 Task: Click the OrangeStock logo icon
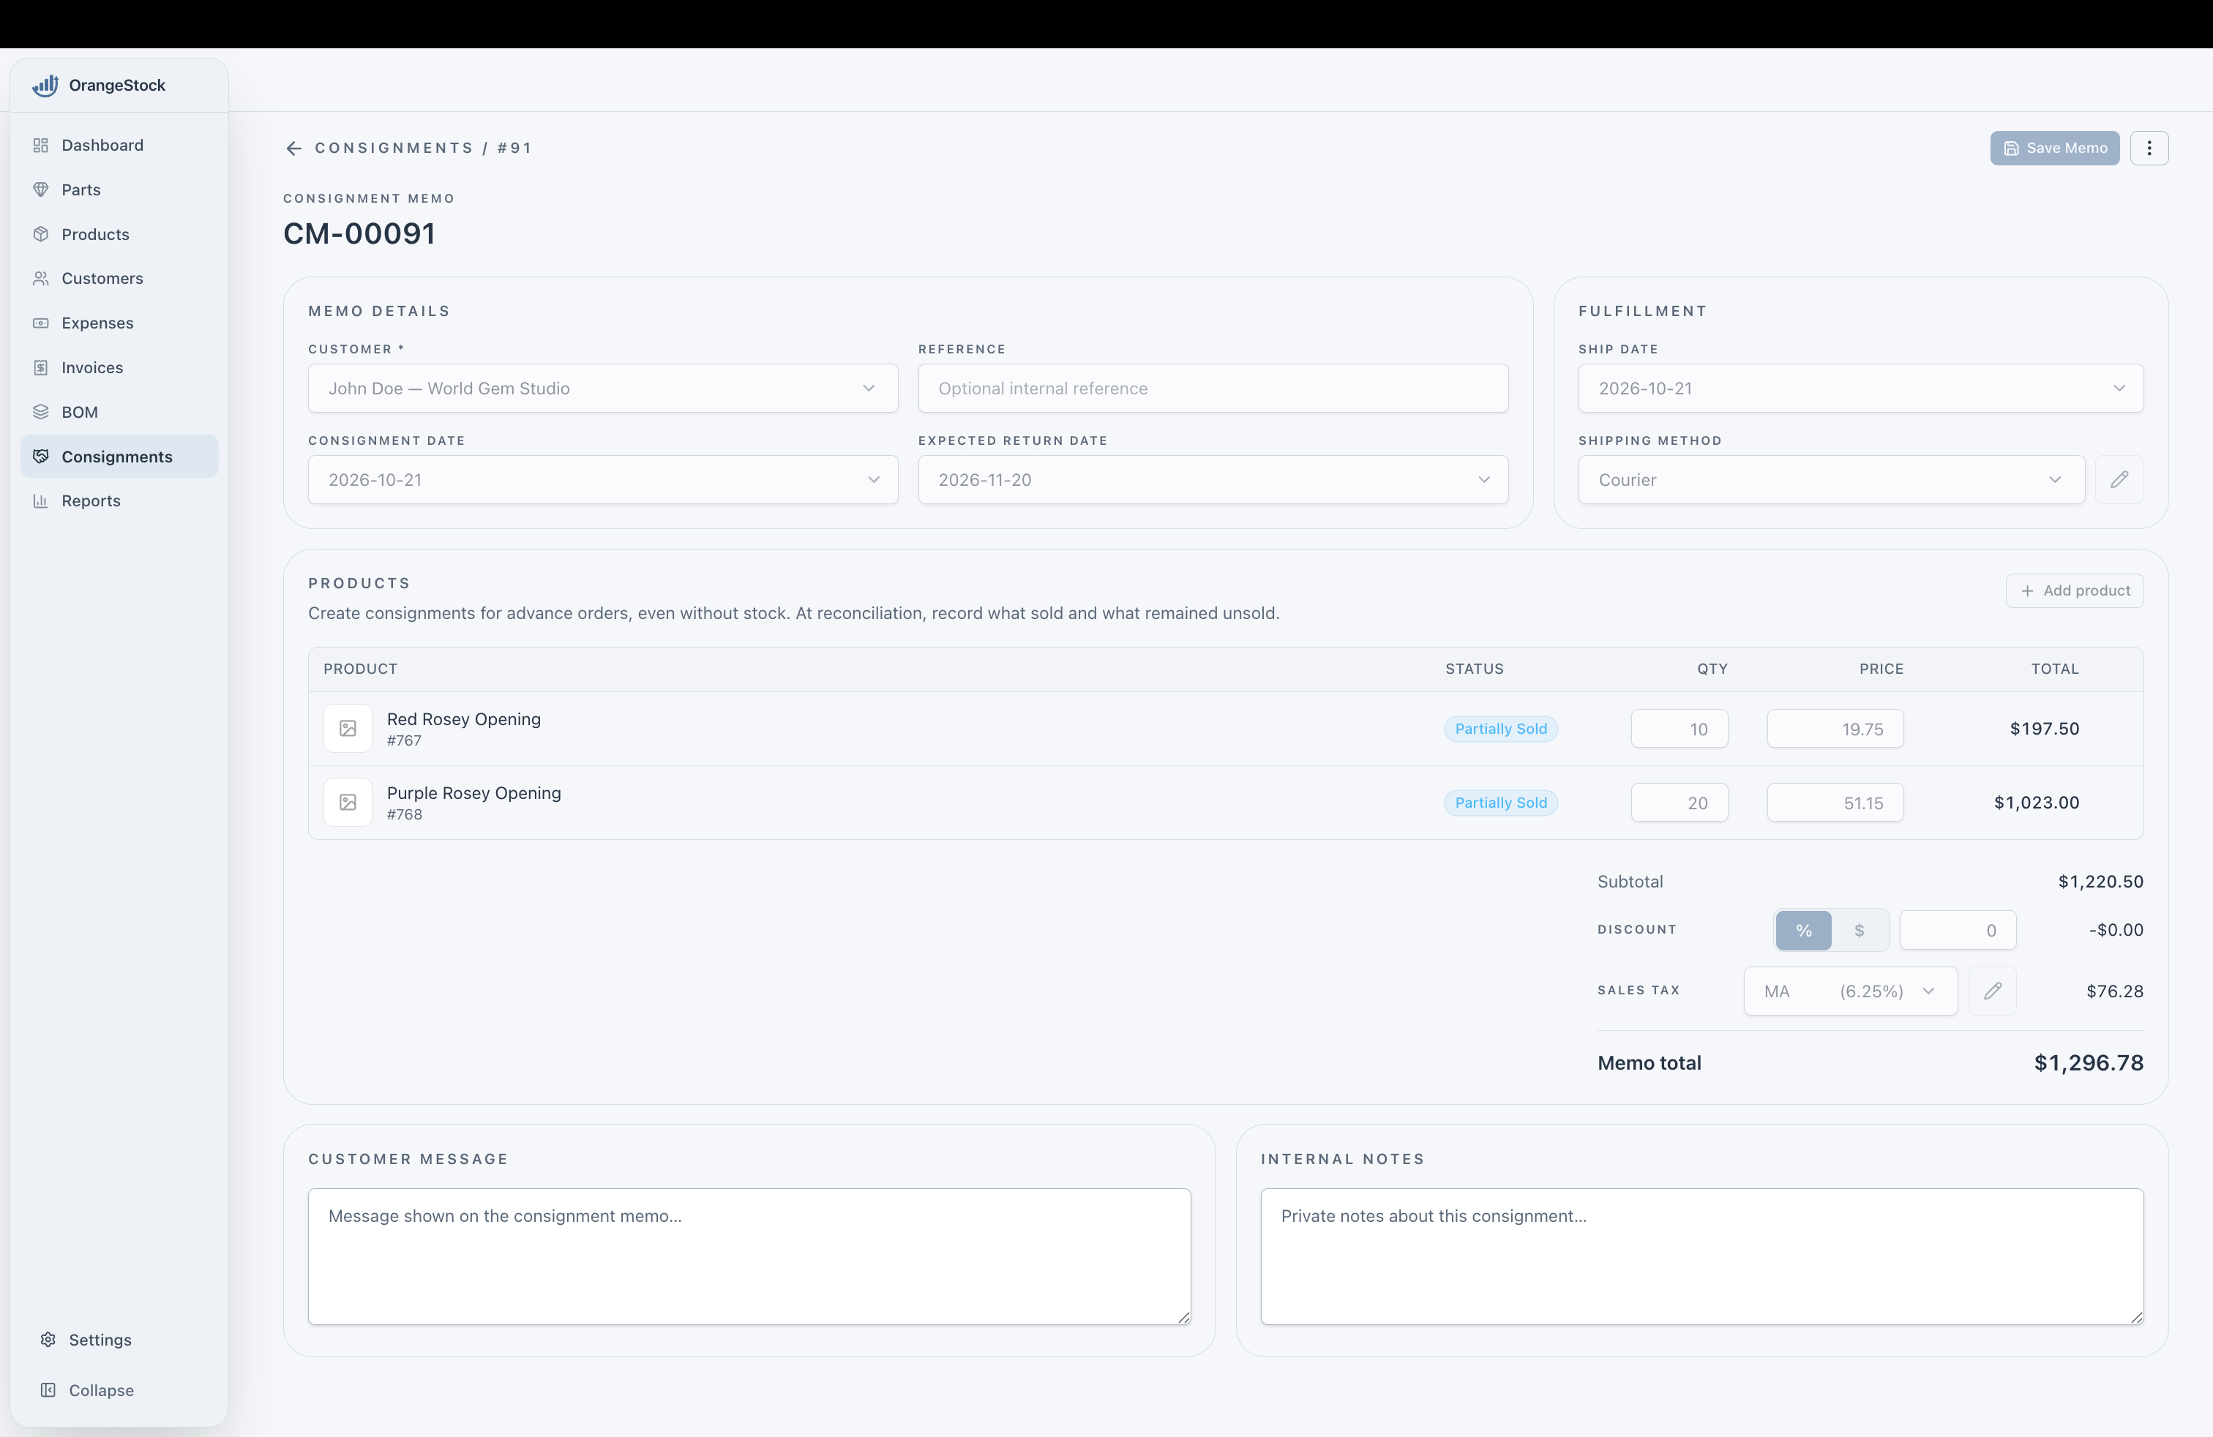pos(45,86)
